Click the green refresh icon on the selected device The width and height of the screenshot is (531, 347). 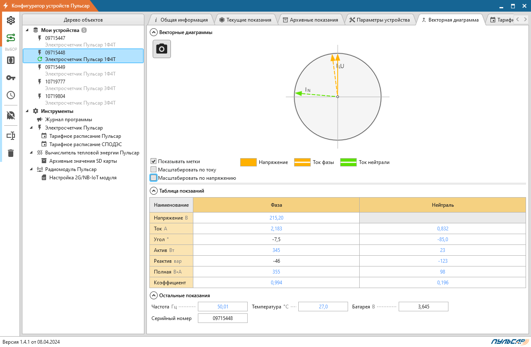tap(40, 59)
